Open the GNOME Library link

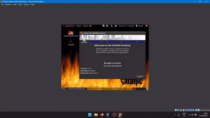point(115,42)
